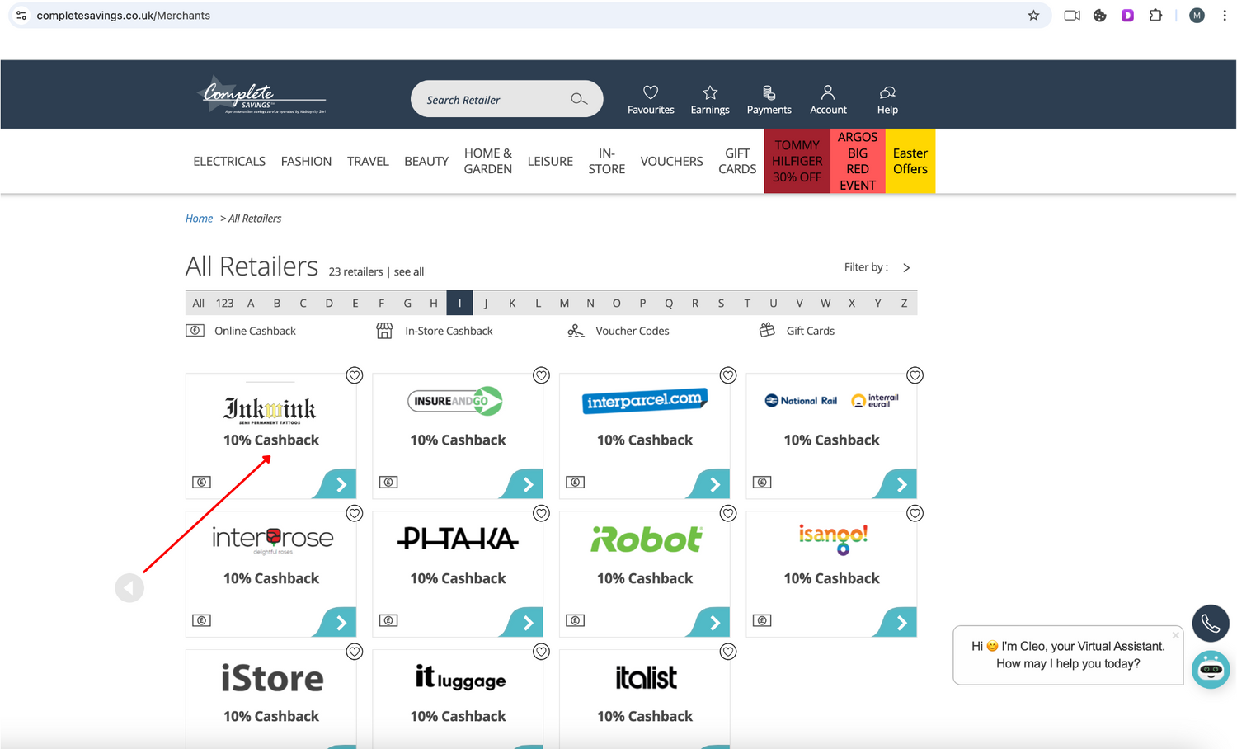This screenshot has width=1237, height=749.
Task: Click the Easter Offers banner
Action: (x=910, y=161)
